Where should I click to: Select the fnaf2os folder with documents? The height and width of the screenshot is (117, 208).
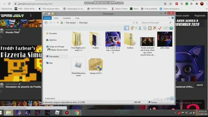tap(96, 40)
